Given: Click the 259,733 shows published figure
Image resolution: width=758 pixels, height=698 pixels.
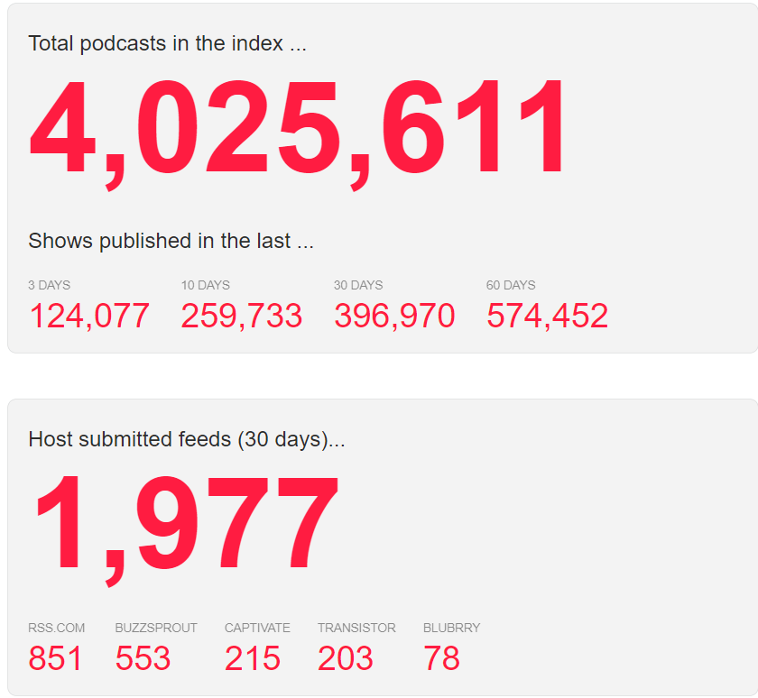Looking at the screenshot, I should click(x=241, y=316).
